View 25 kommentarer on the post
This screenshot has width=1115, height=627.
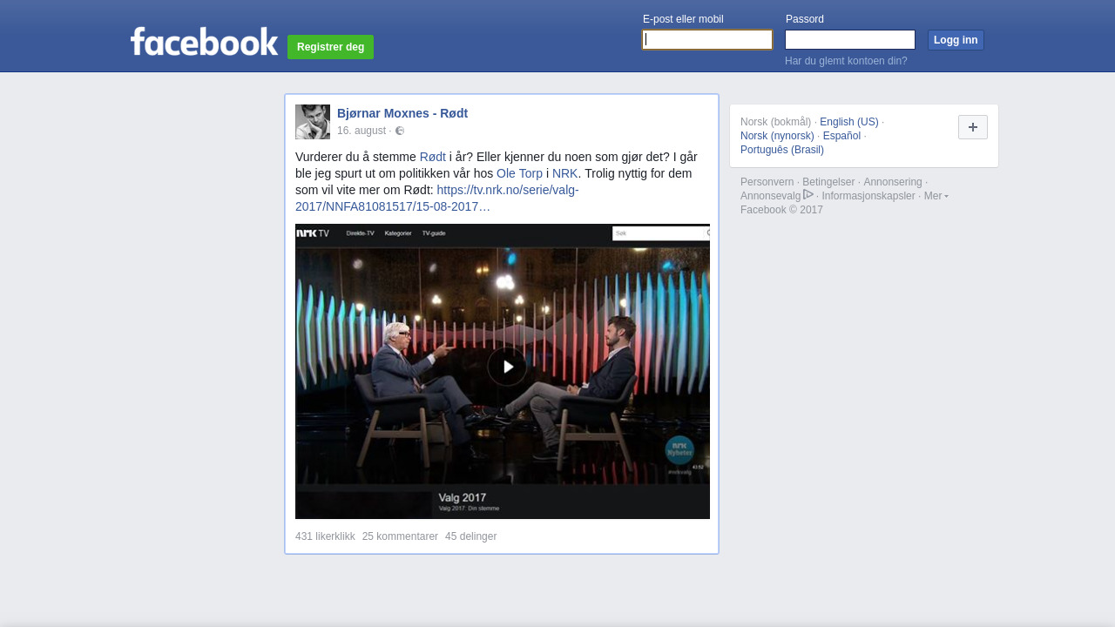400,536
